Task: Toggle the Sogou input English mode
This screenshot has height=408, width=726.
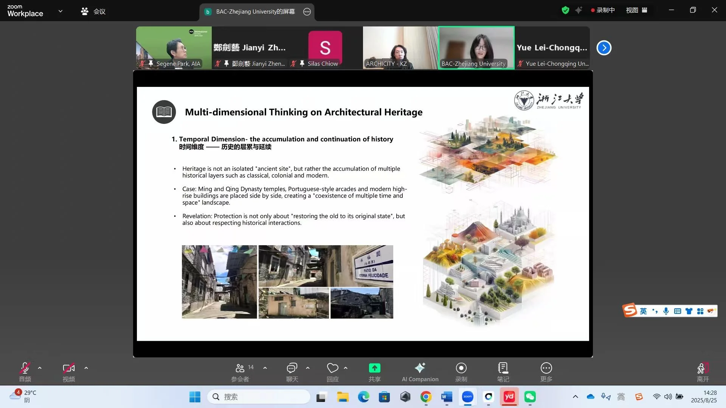Action: click(643, 311)
